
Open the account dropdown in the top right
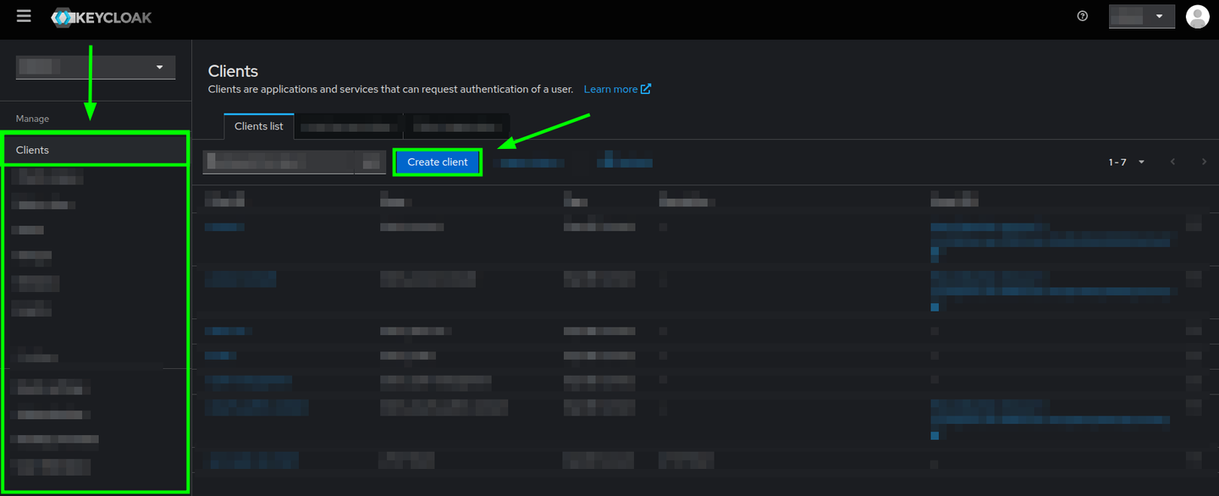pyautogui.click(x=1141, y=15)
